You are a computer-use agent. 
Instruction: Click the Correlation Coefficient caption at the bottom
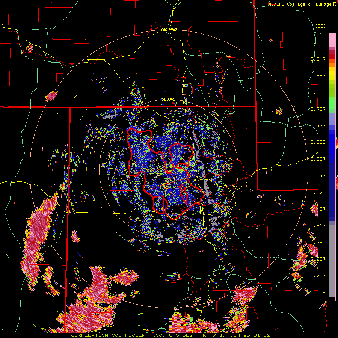(x=171, y=335)
